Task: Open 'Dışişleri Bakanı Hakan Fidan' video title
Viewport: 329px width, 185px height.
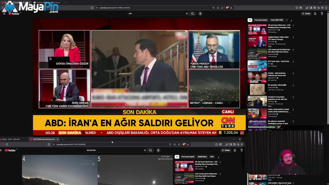Action: click(x=278, y=38)
